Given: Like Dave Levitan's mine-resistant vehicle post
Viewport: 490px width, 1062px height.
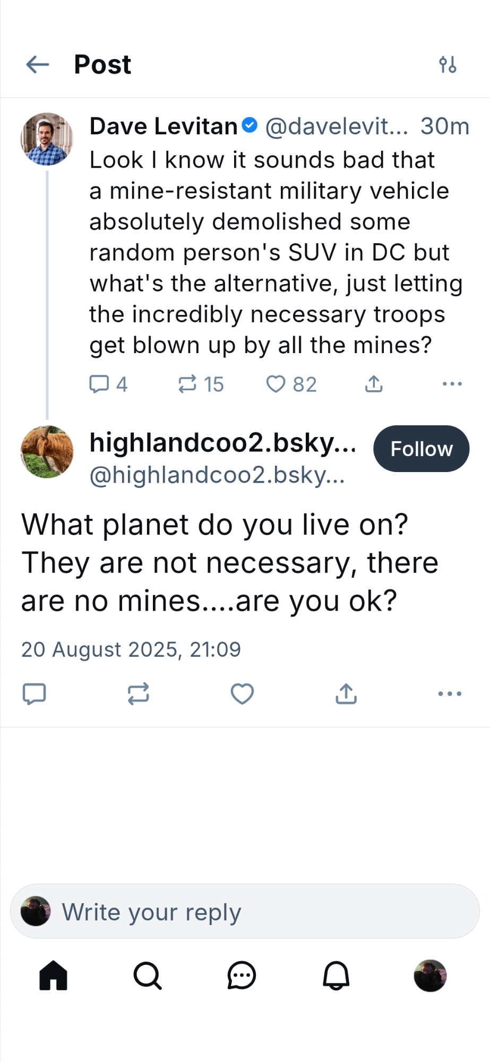Looking at the screenshot, I should click(x=276, y=384).
